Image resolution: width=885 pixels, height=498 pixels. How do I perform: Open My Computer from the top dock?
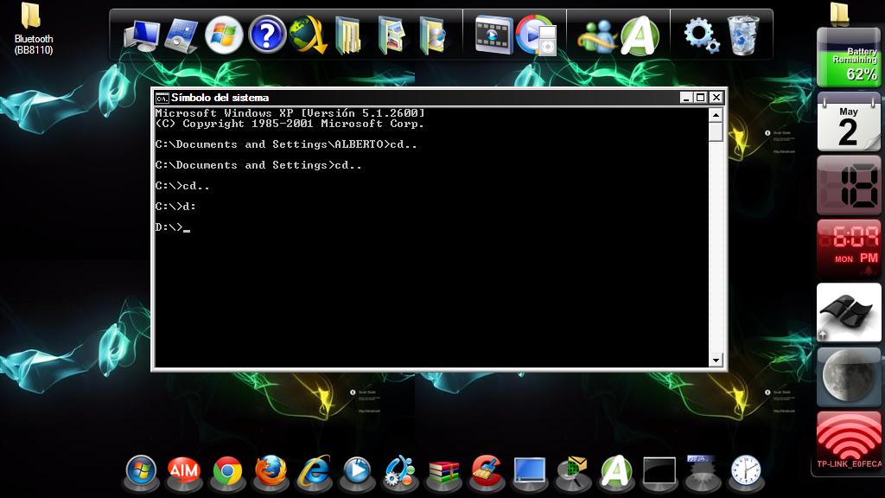click(x=141, y=35)
